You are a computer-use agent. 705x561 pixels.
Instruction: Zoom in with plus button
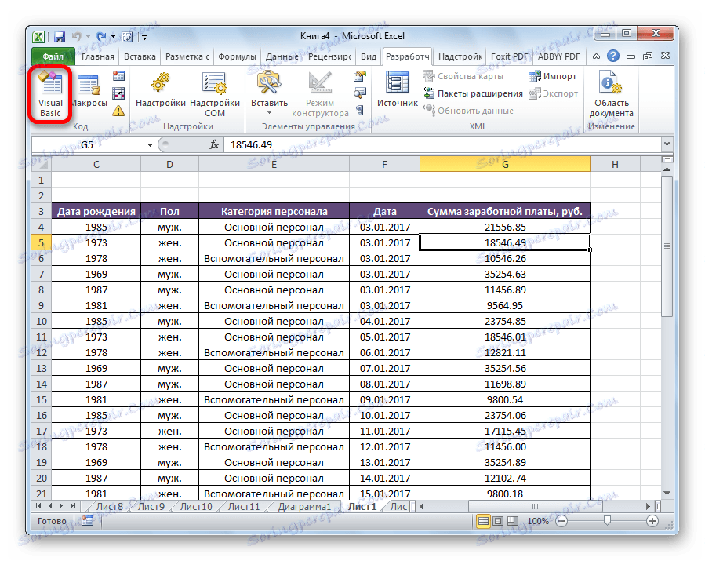pyautogui.click(x=652, y=521)
